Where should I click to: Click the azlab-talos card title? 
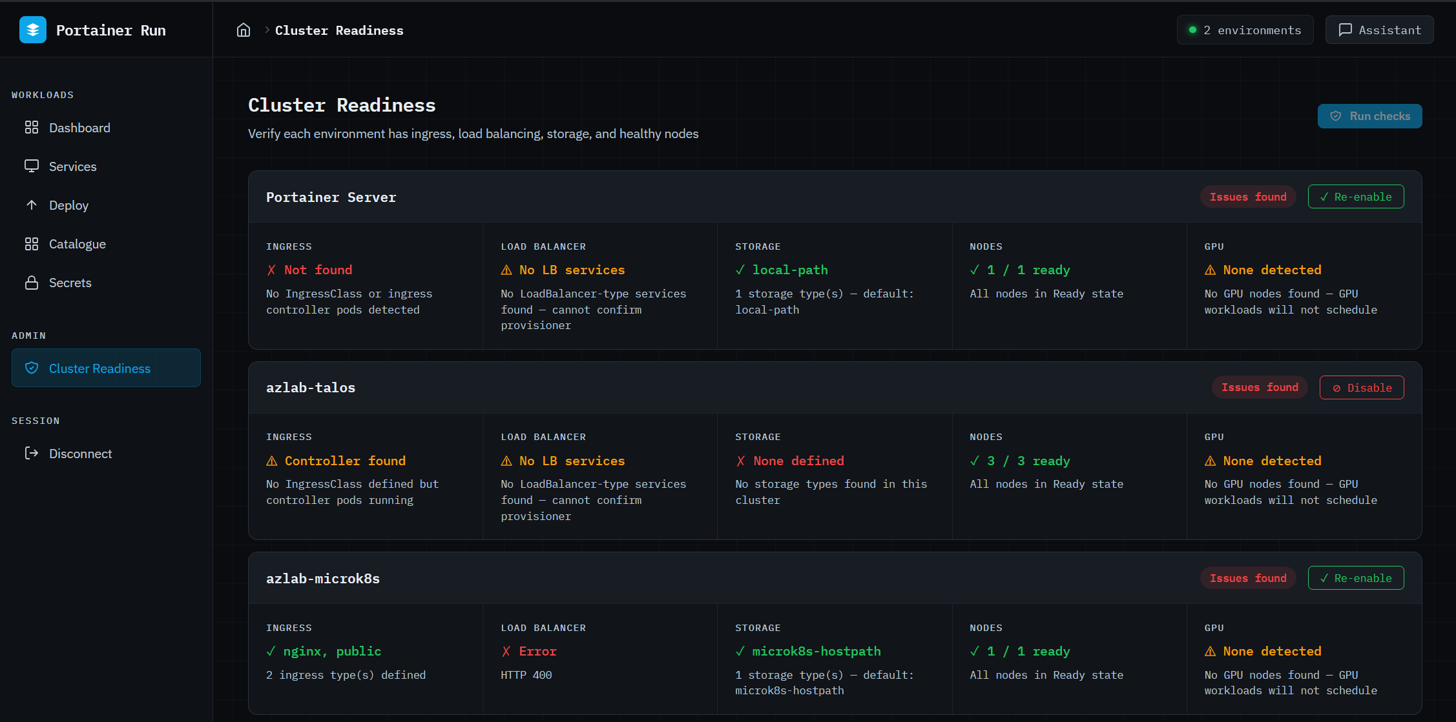click(x=311, y=388)
